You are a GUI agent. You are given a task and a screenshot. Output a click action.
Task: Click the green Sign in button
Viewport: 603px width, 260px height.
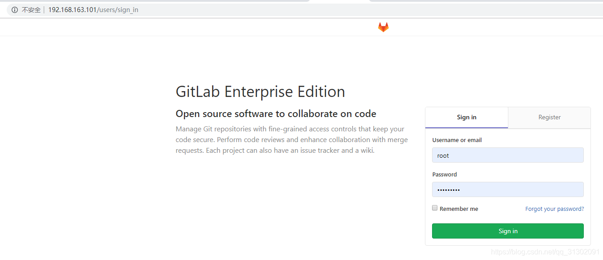[x=508, y=231]
